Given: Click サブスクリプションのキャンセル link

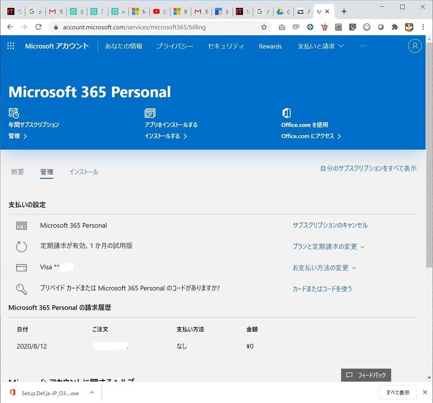Looking at the screenshot, I should (330, 225).
